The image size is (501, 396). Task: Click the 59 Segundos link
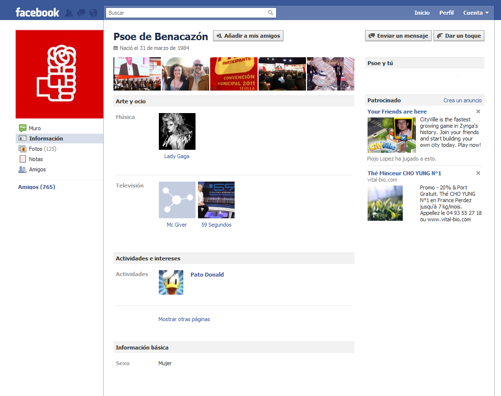[x=217, y=225]
